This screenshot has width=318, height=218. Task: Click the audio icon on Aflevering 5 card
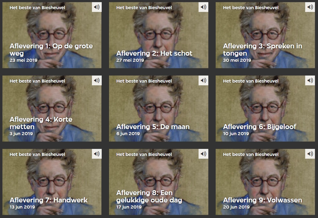203,81
